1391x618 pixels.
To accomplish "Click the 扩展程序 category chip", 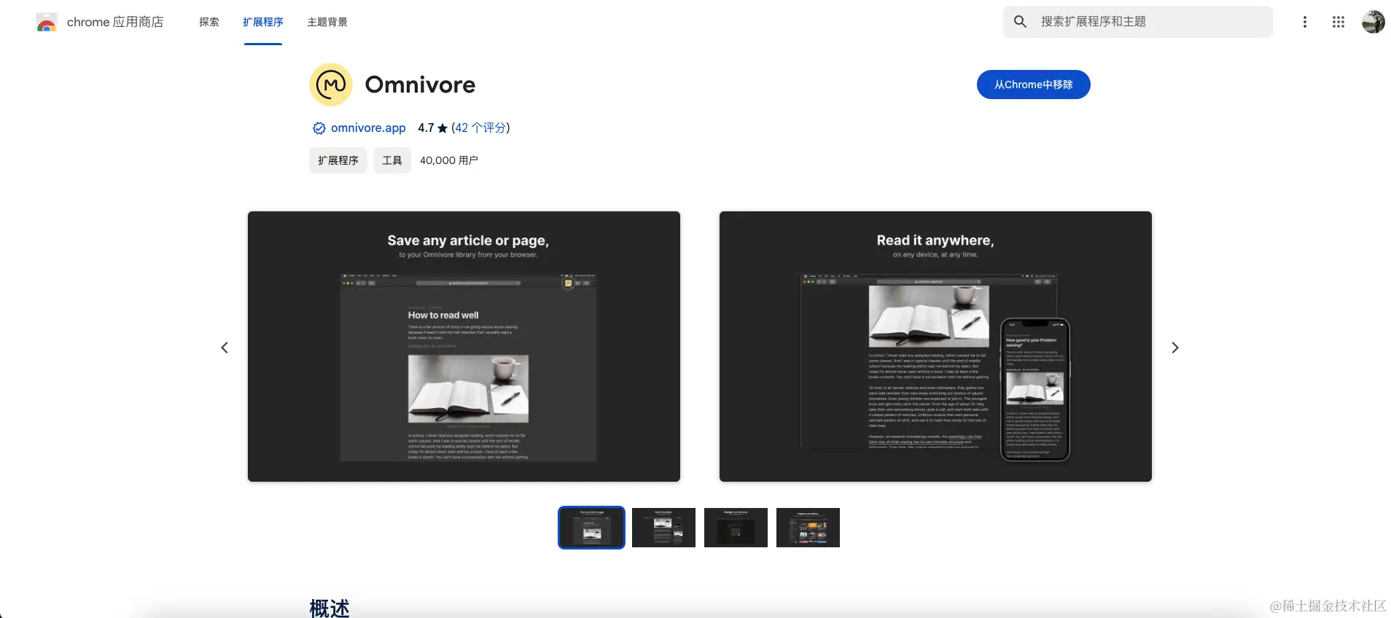I will pos(338,160).
